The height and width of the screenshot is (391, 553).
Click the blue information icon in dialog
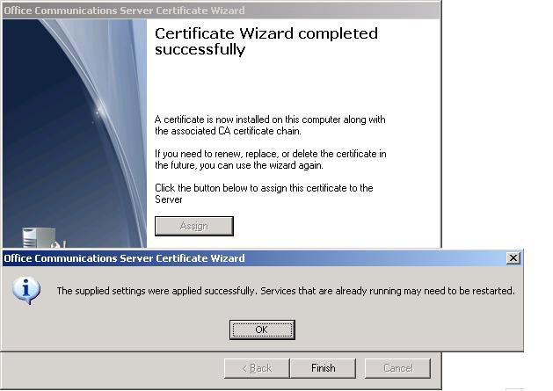point(26,291)
